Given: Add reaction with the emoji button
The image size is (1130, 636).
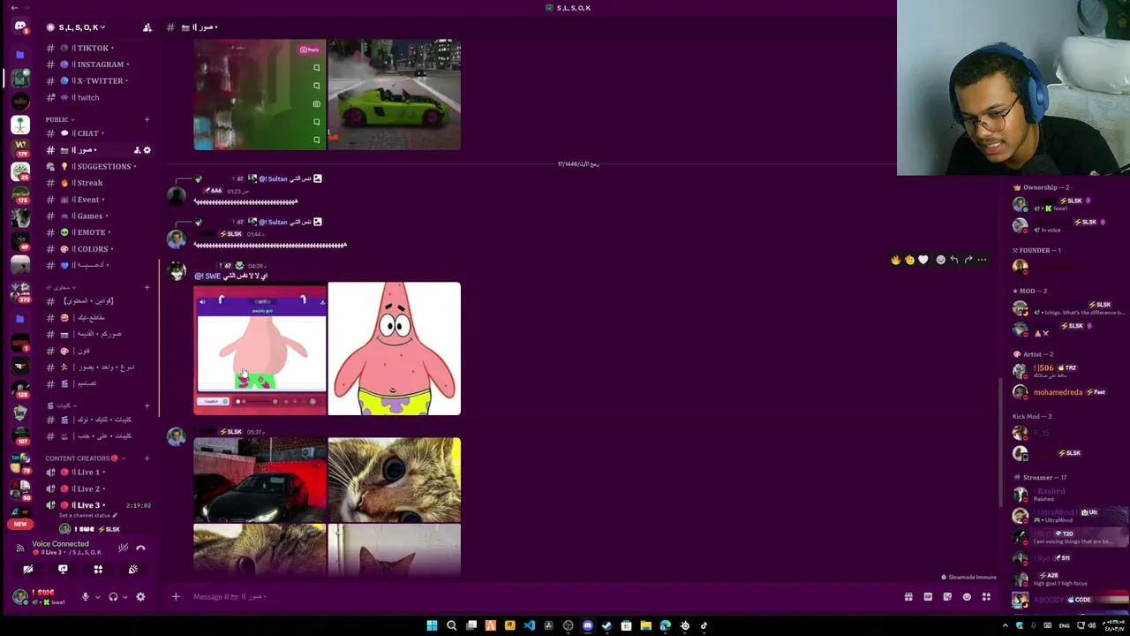Looking at the screenshot, I should point(940,260).
